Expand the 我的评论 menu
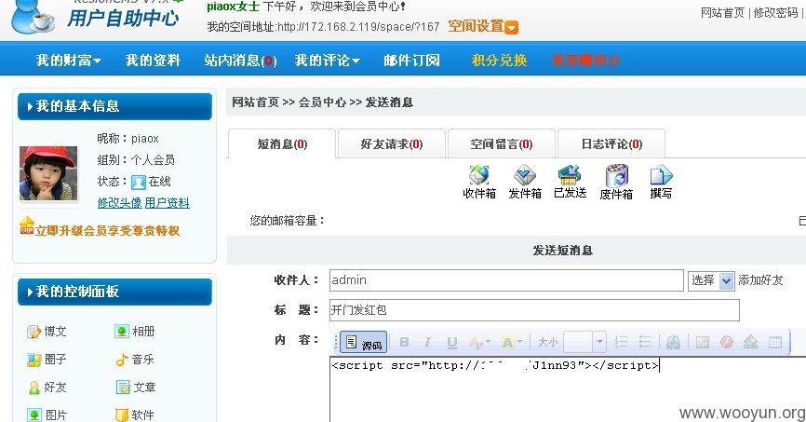Image resolution: width=806 pixels, height=422 pixels. click(x=327, y=61)
